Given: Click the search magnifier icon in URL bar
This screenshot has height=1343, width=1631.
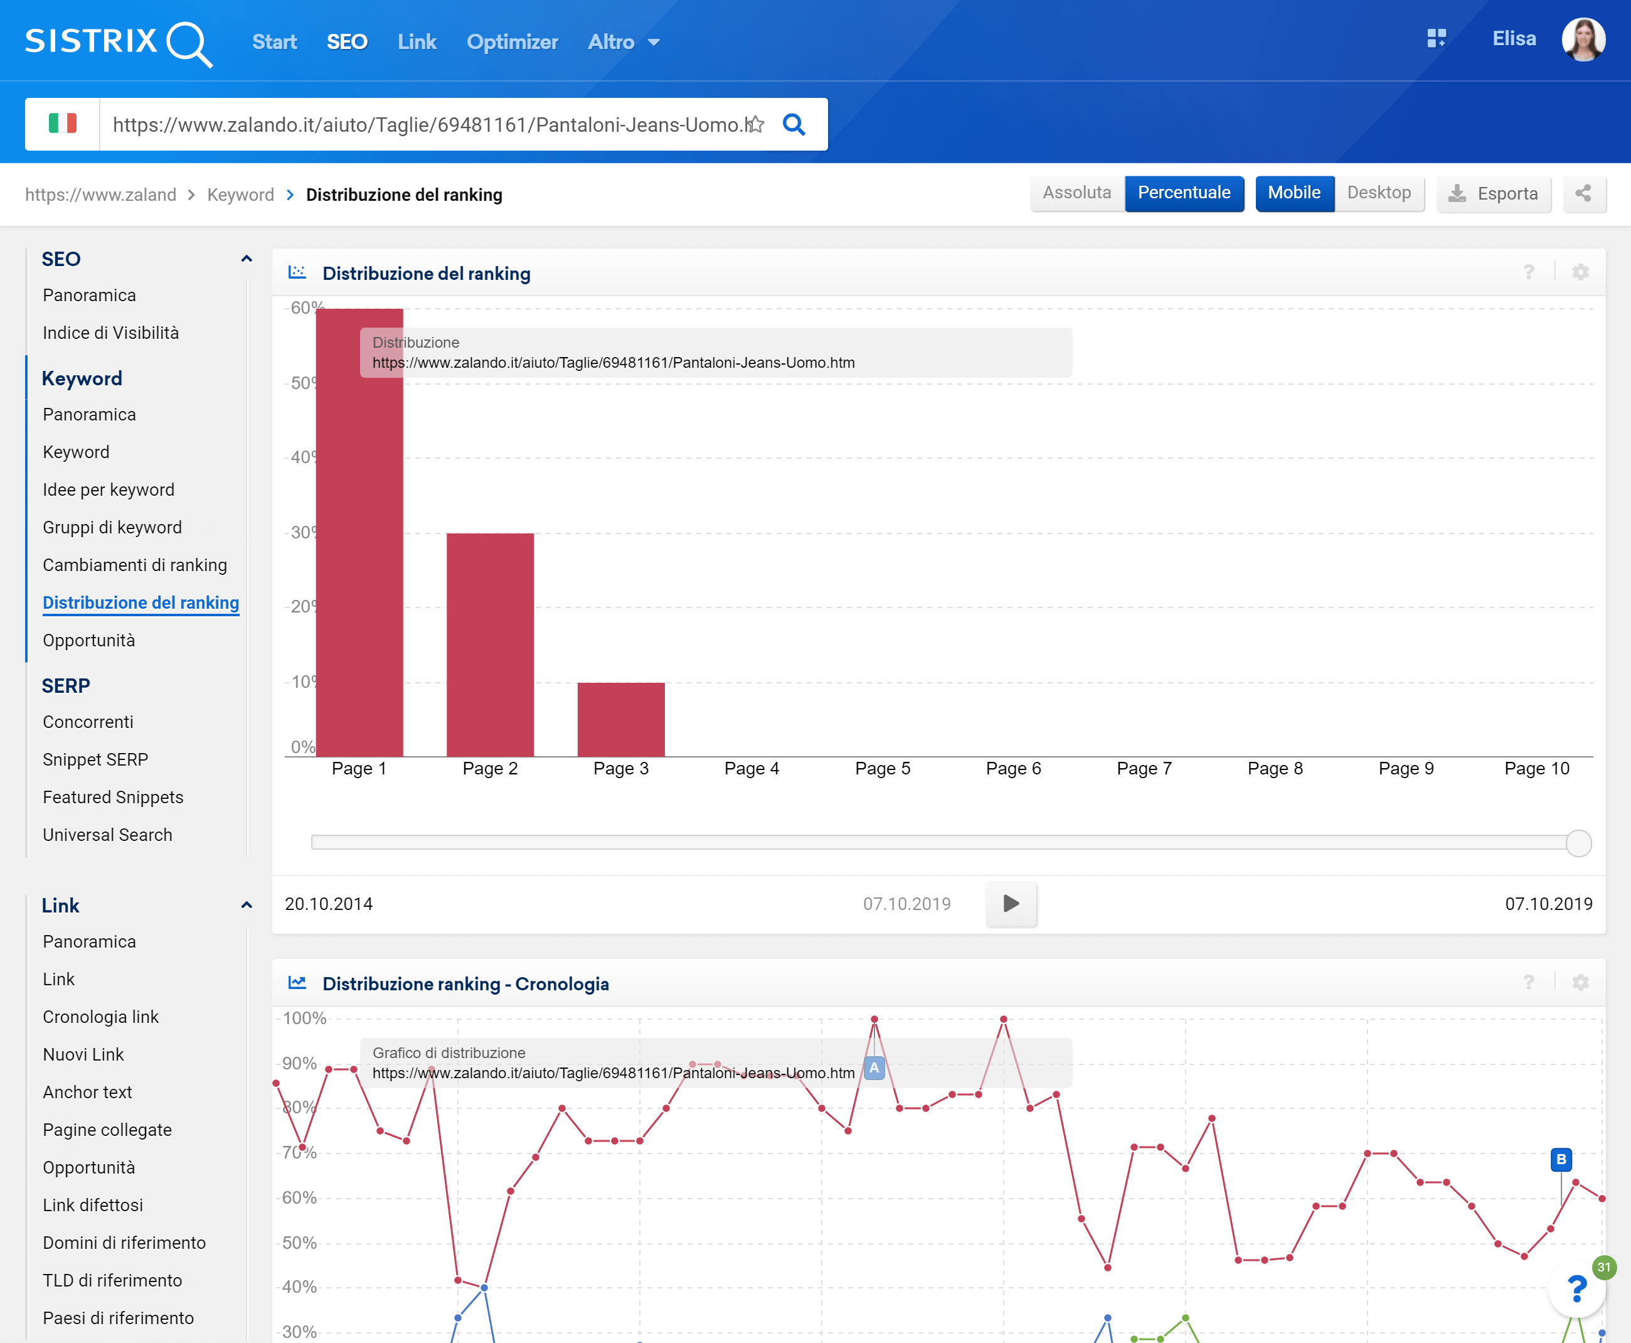Looking at the screenshot, I should click(794, 124).
